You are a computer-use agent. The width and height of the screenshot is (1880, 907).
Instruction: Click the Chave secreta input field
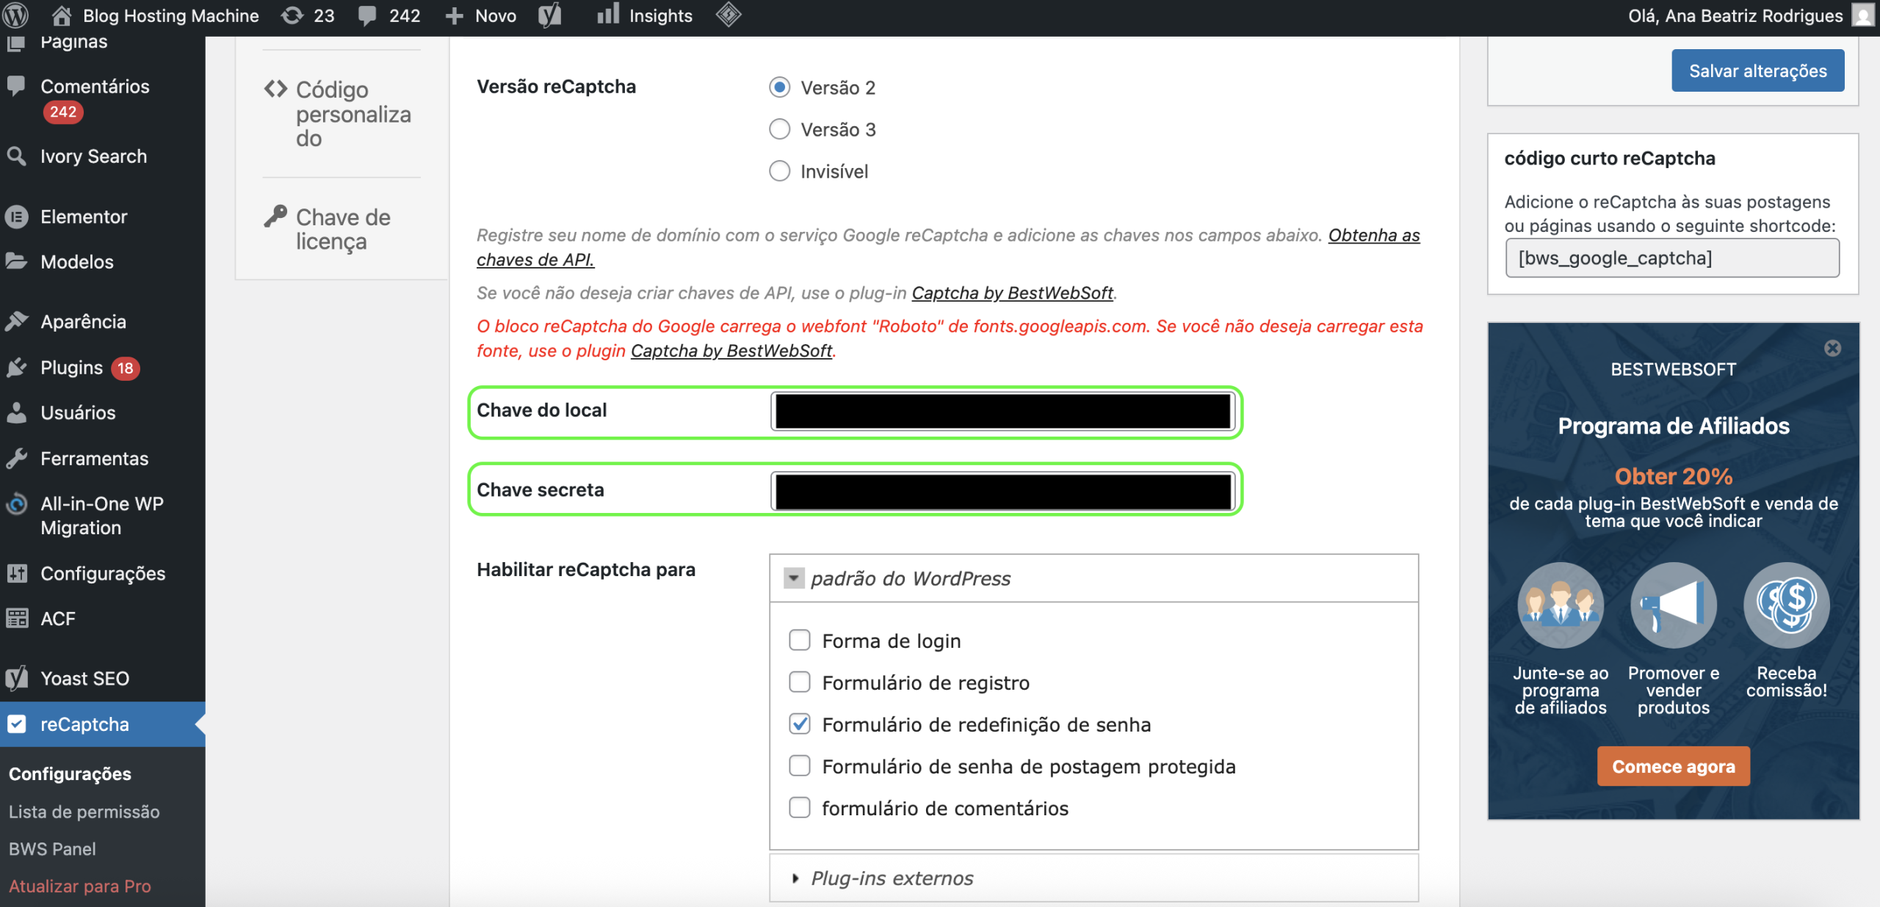pos(1002,491)
